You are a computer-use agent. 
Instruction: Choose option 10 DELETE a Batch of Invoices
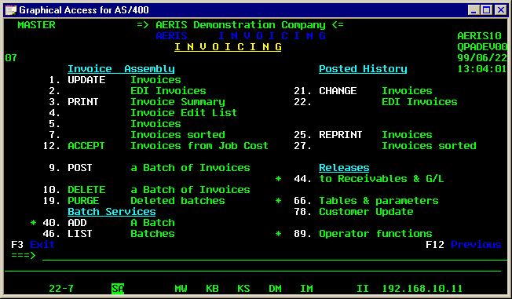pos(146,190)
